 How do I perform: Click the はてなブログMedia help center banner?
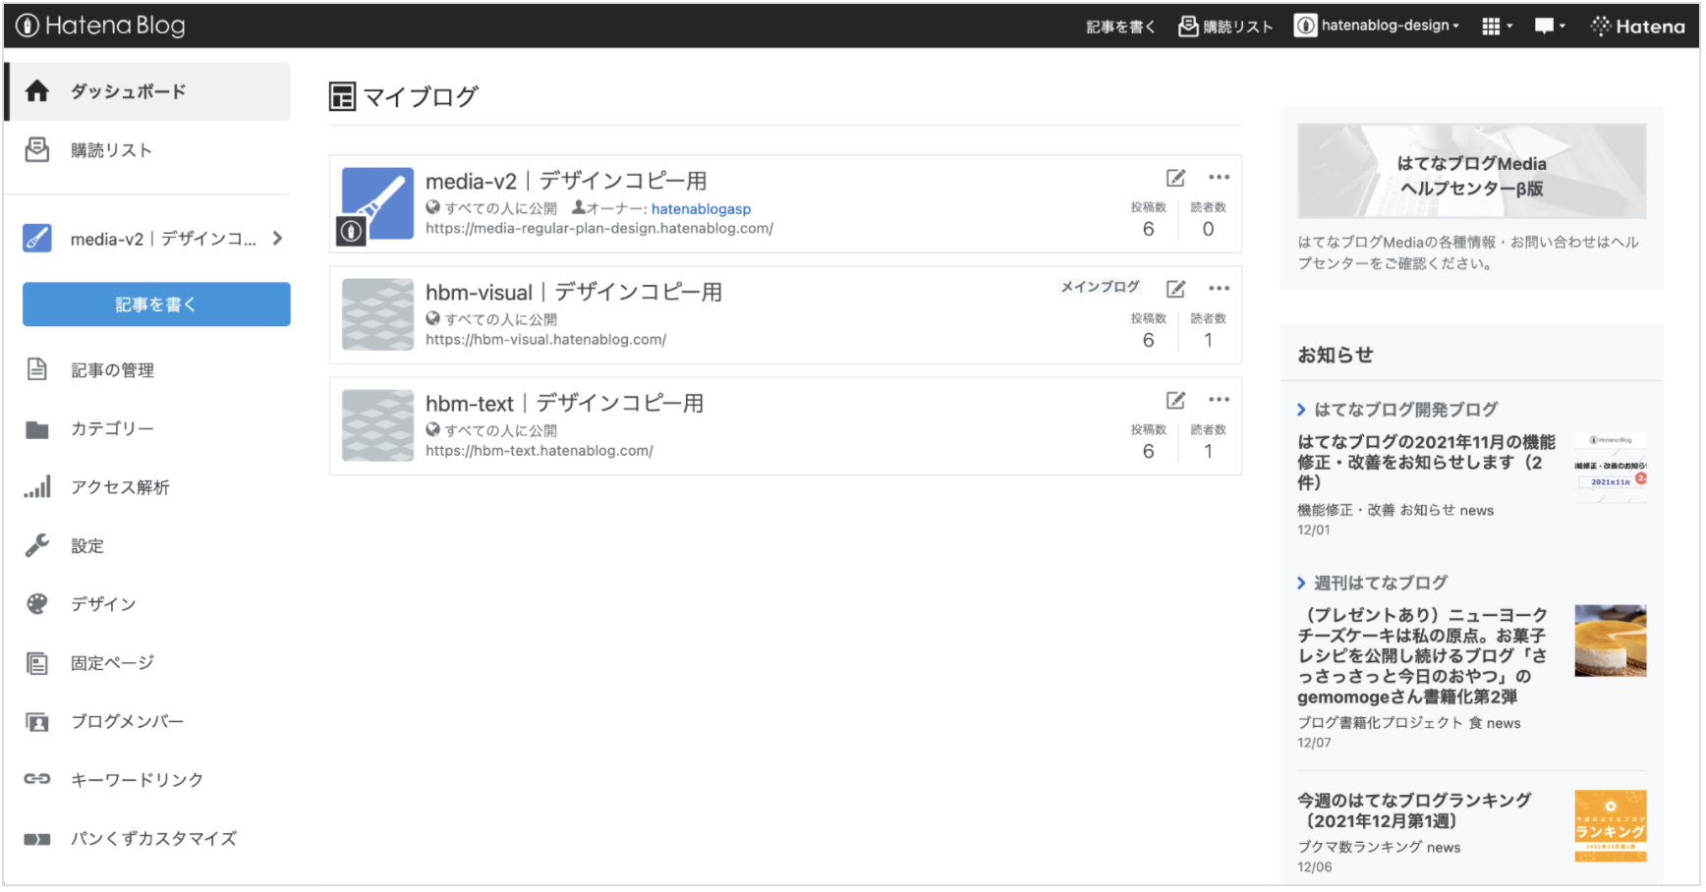[1471, 172]
